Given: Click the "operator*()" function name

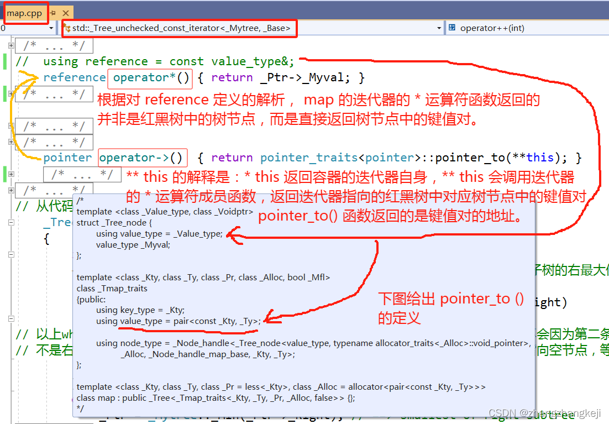Looking at the screenshot, I should pos(150,77).
